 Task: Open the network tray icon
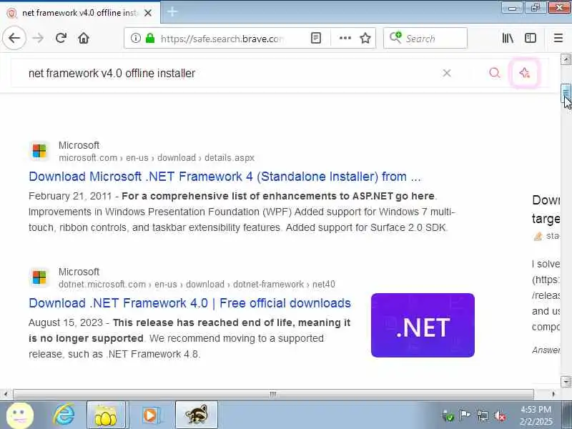(482, 415)
